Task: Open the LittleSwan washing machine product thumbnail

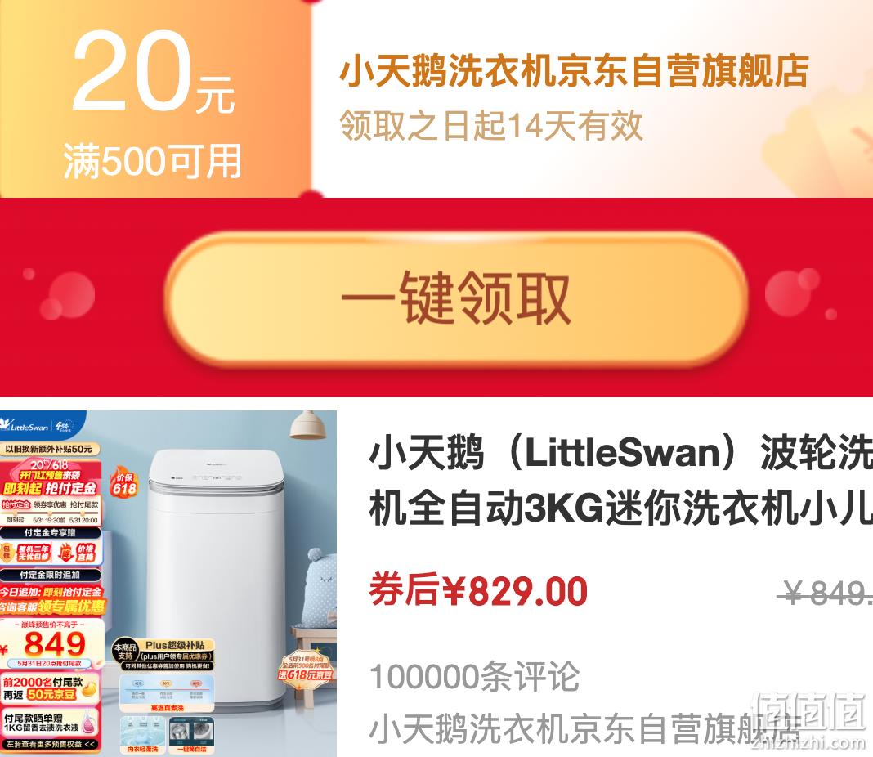Action: [x=168, y=584]
